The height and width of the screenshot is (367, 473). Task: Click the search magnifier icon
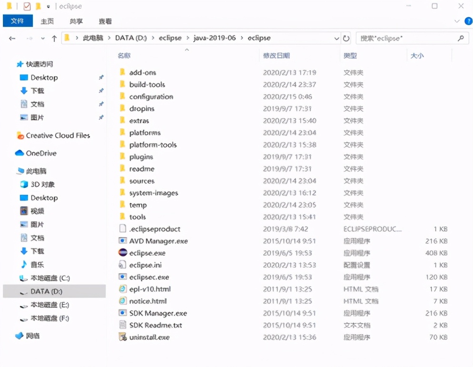(x=461, y=38)
